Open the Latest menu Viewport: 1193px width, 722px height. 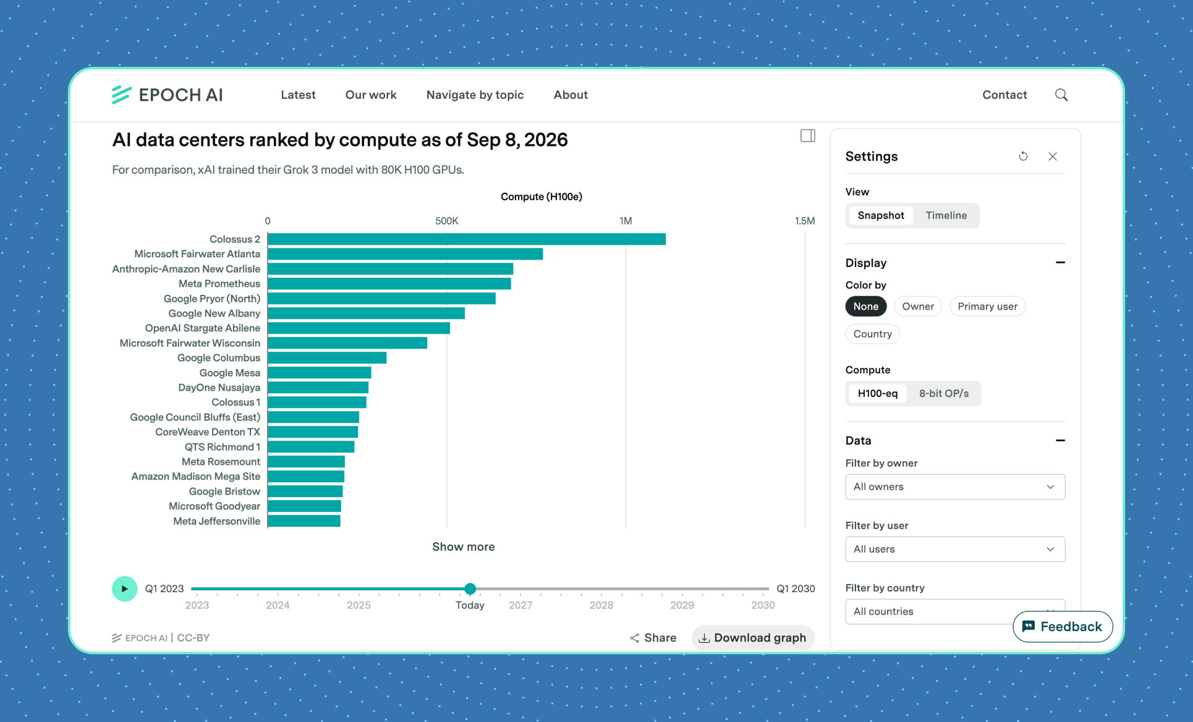298,95
